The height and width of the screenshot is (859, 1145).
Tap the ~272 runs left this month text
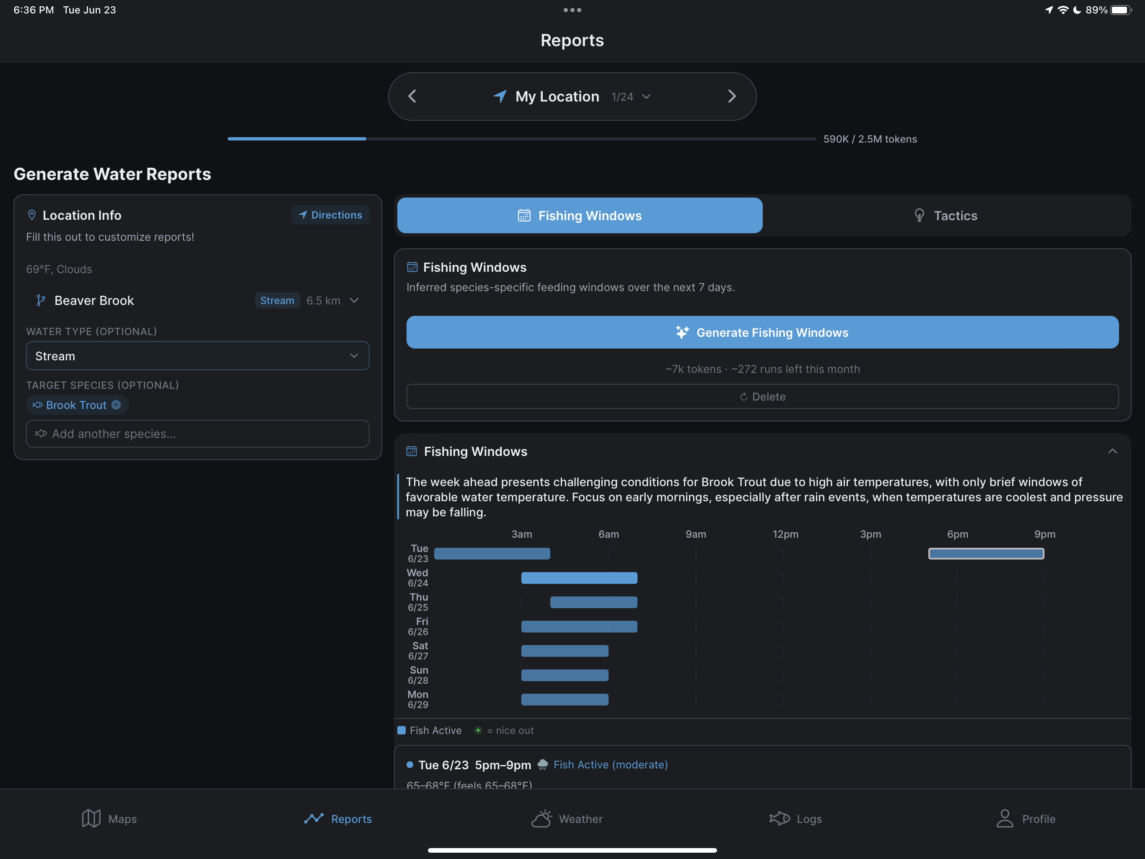[795, 369]
